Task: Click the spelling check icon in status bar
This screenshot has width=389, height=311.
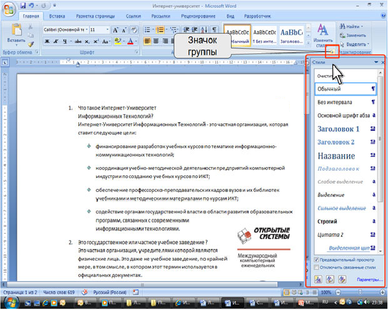Action: 84,292
